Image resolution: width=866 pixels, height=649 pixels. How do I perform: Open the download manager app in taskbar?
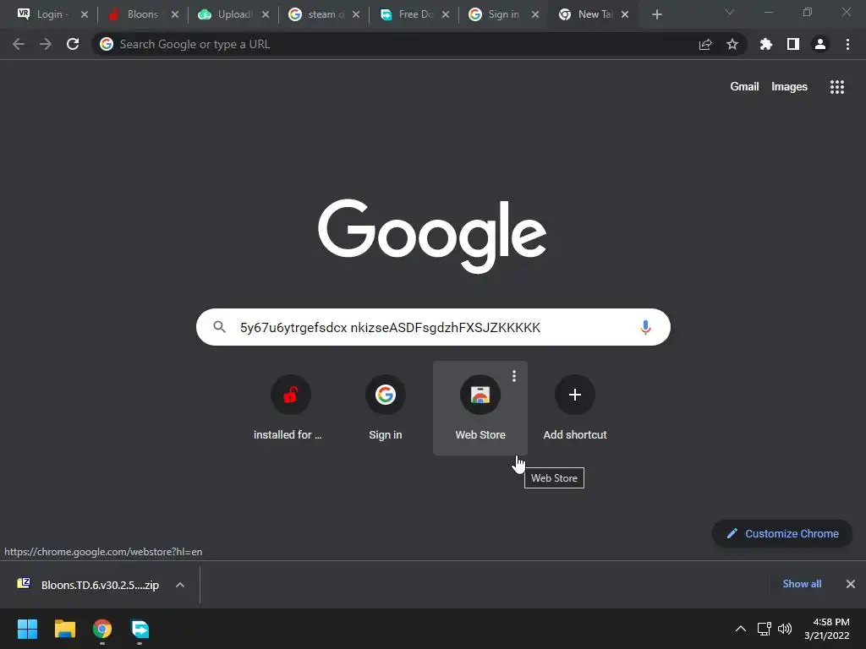(x=140, y=629)
